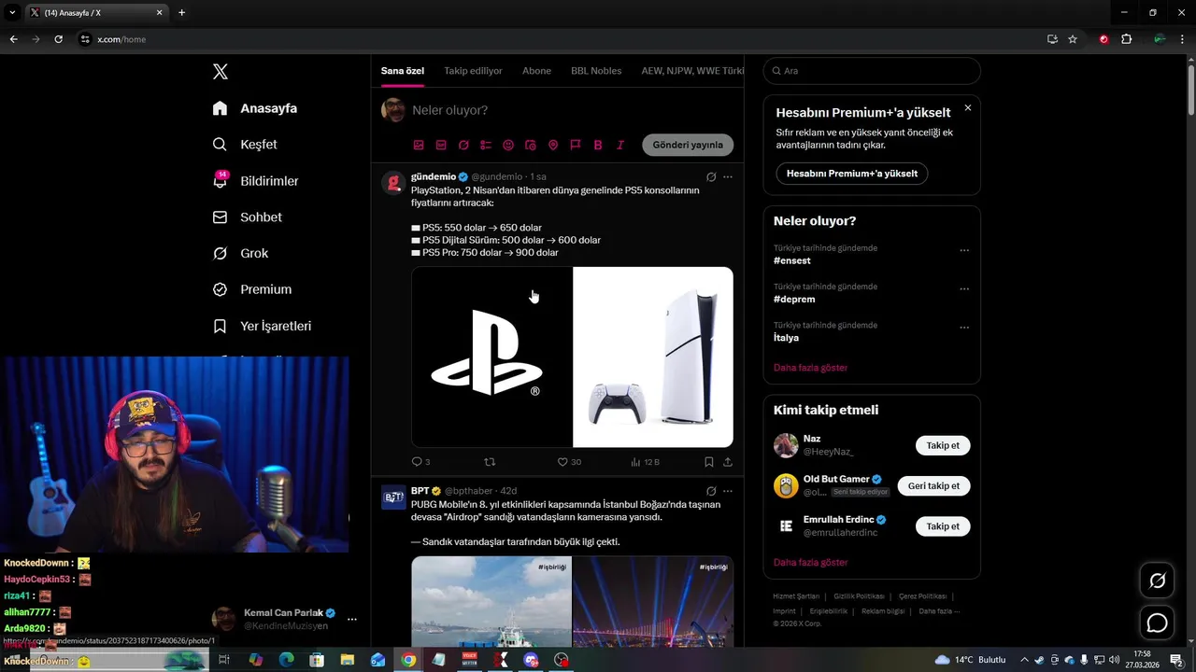Switch to the Takip ediliyor tab
1196x672 pixels.
tap(473, 71)
